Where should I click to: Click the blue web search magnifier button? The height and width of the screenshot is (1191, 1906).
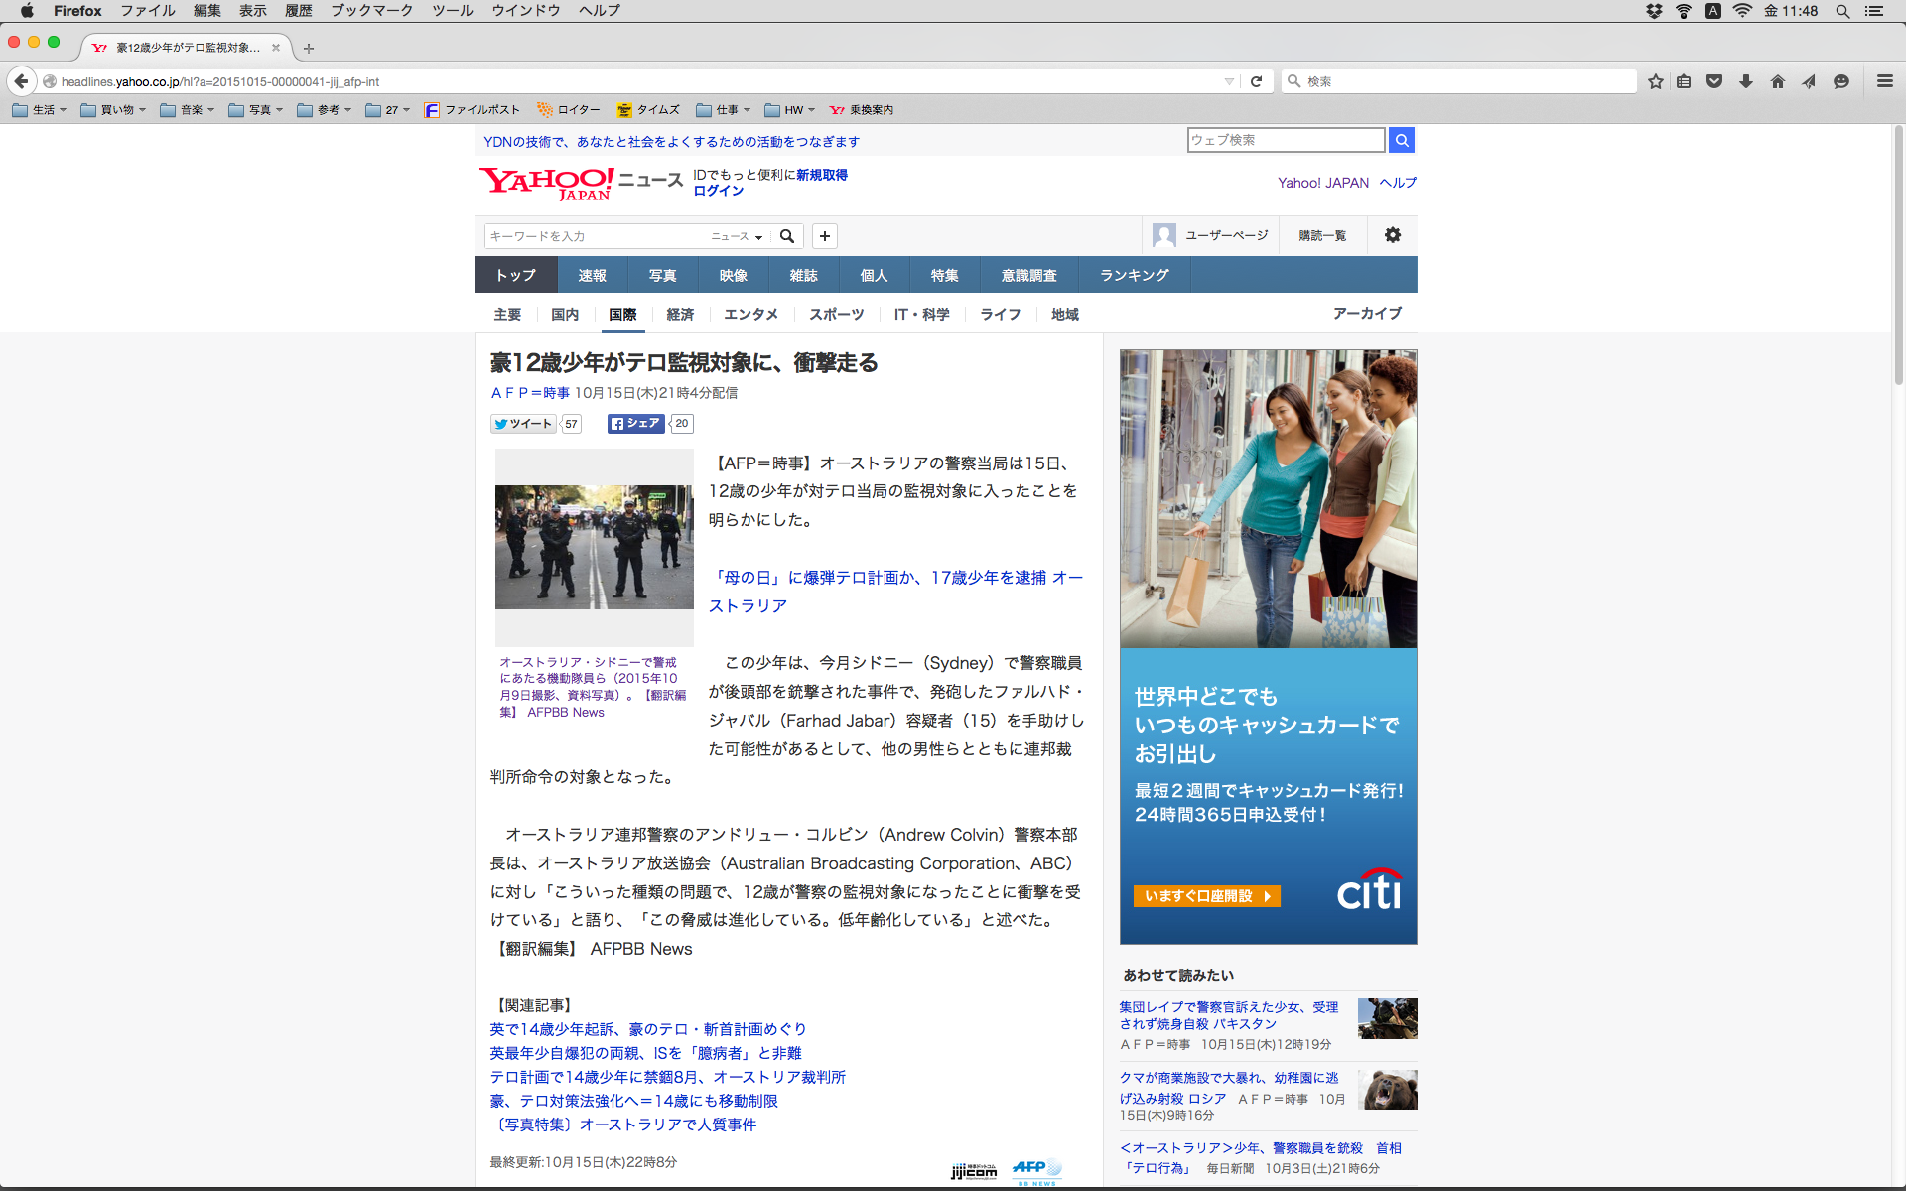[x=1402, y=140]
